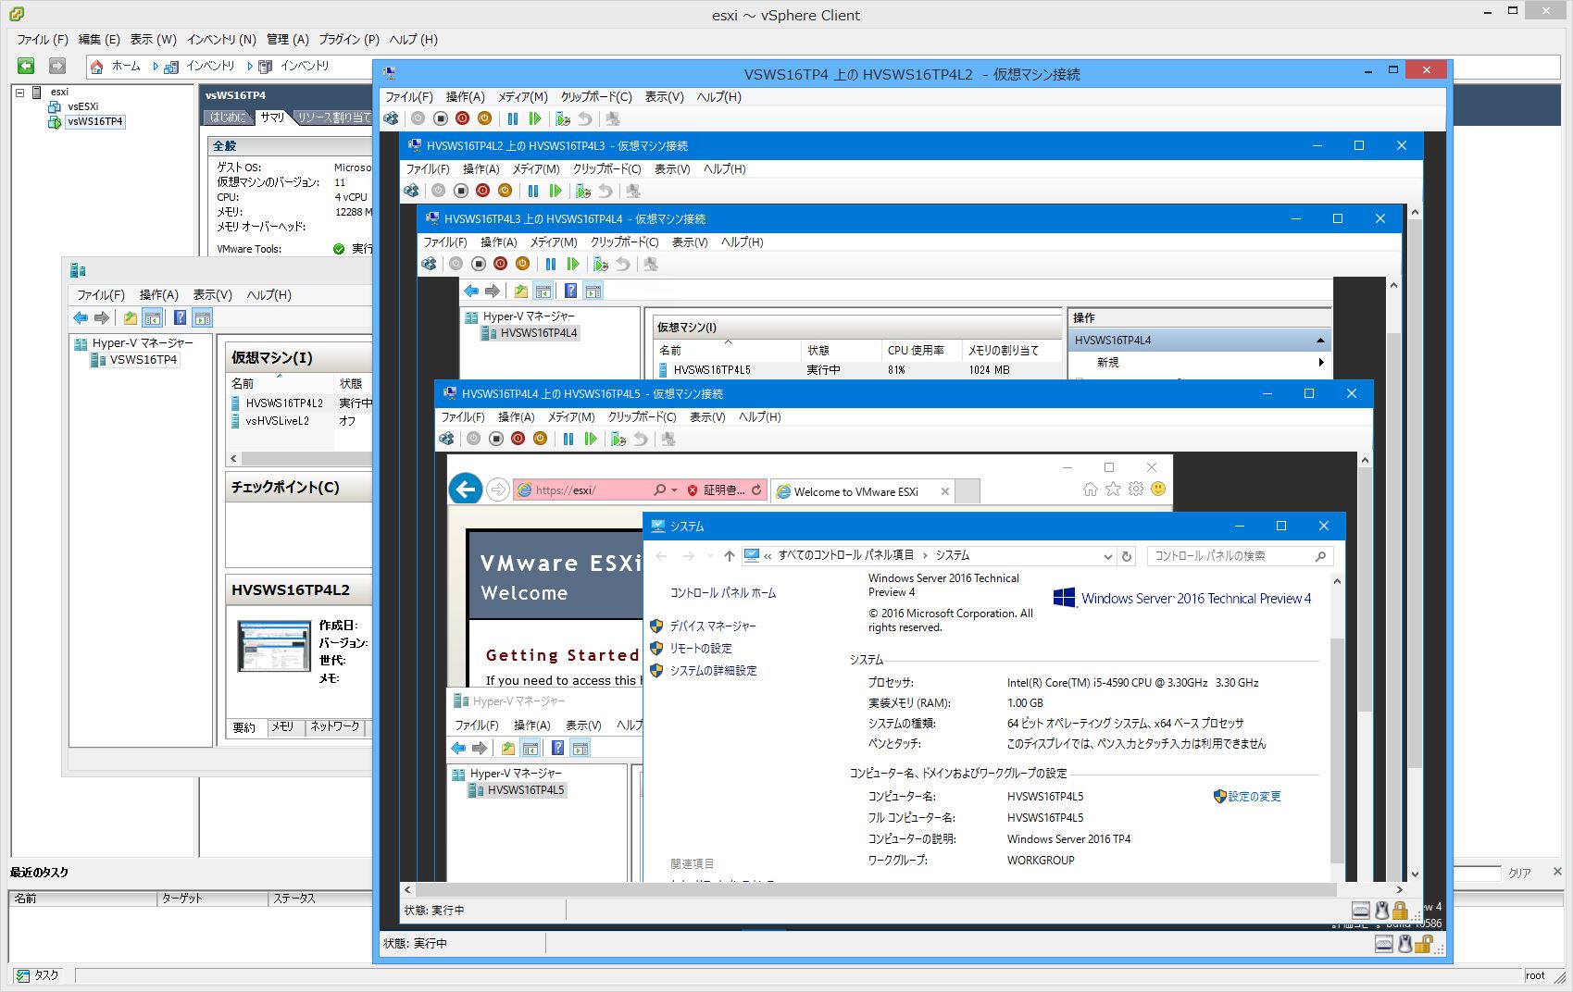Click the ターゲット column header in recent tasks
Screen dimensions: 1573x992
point(212,899)
